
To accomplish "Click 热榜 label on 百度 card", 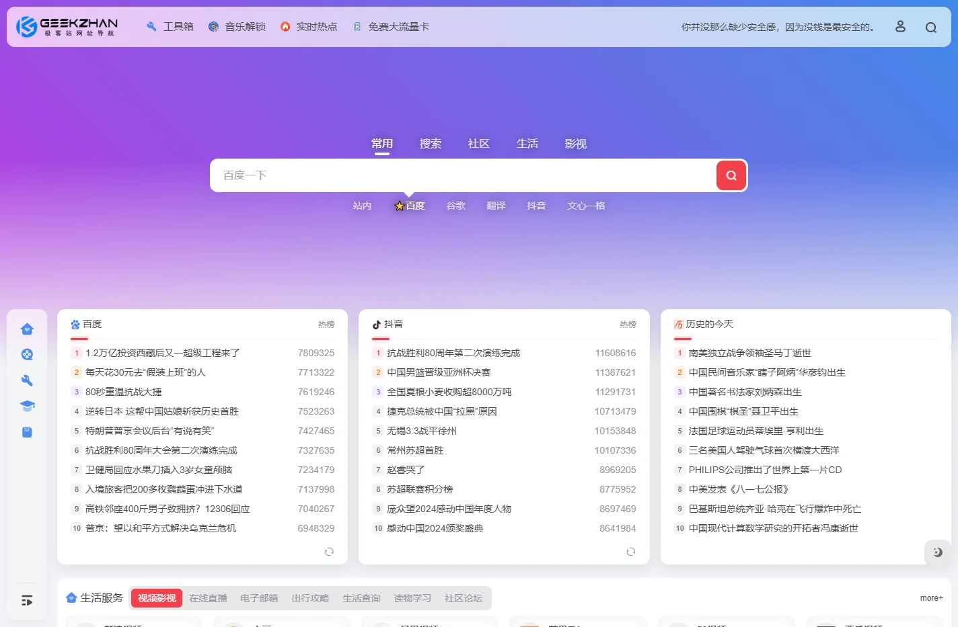I will [x=326, y=325].
